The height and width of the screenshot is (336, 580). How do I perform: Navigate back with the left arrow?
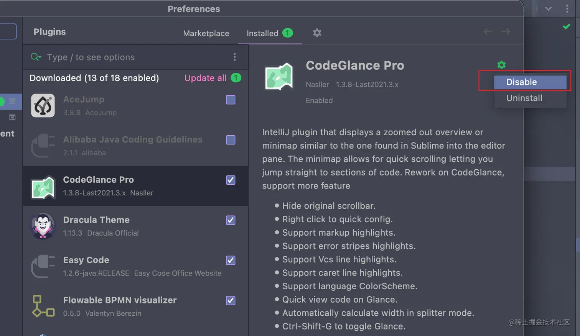pos(488,31)
